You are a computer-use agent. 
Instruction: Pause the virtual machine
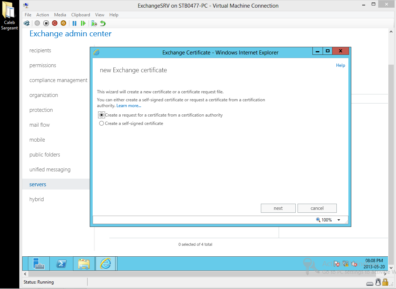point(74,23)
